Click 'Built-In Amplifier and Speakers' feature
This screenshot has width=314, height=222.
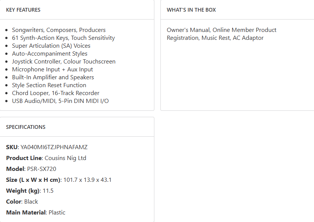[x=53, y=77]
